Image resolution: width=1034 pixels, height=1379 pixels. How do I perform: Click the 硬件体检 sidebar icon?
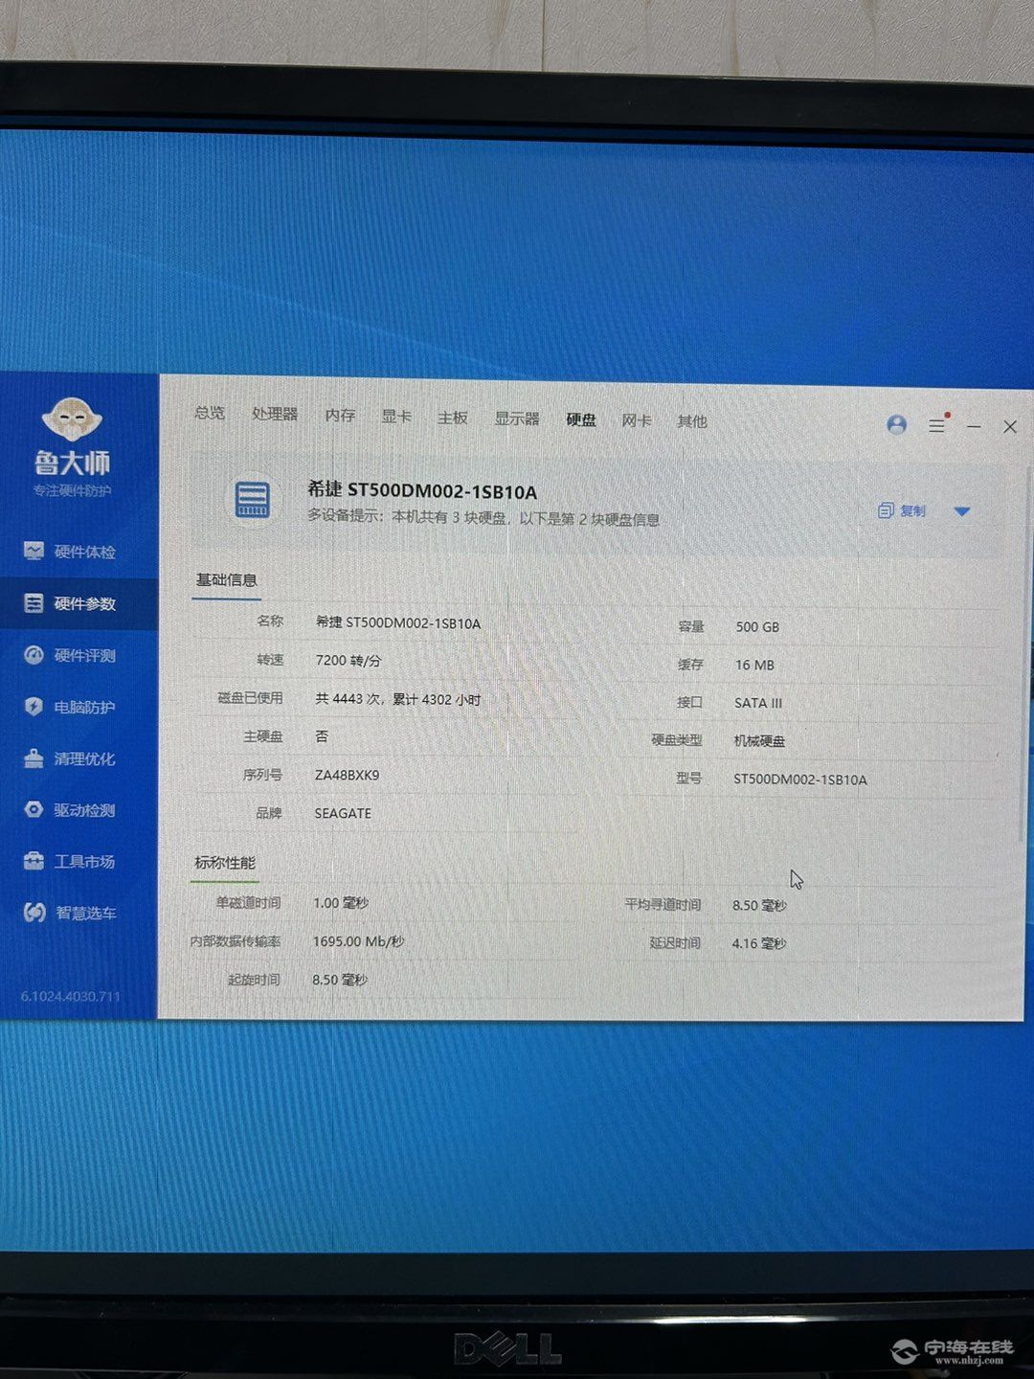click(x=34, y=551)
